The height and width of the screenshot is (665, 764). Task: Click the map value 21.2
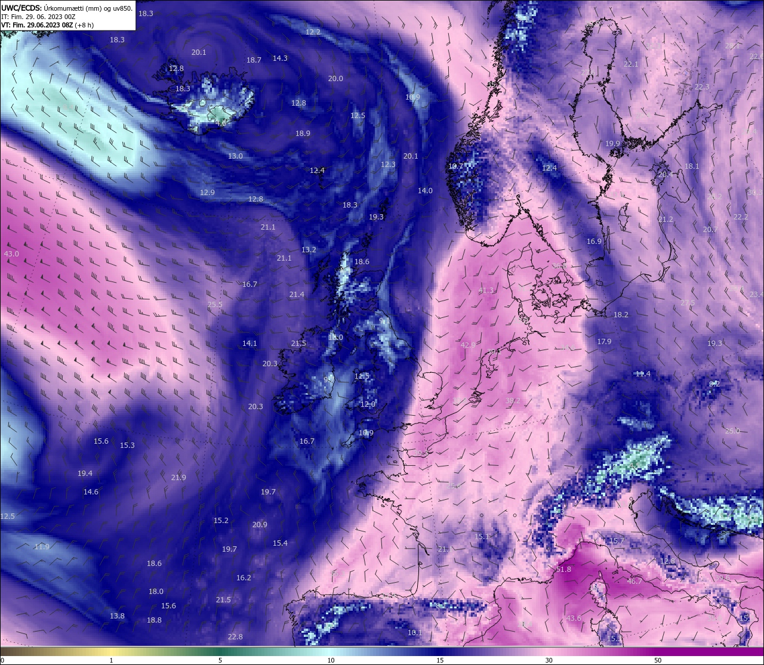tap(666, 219)
